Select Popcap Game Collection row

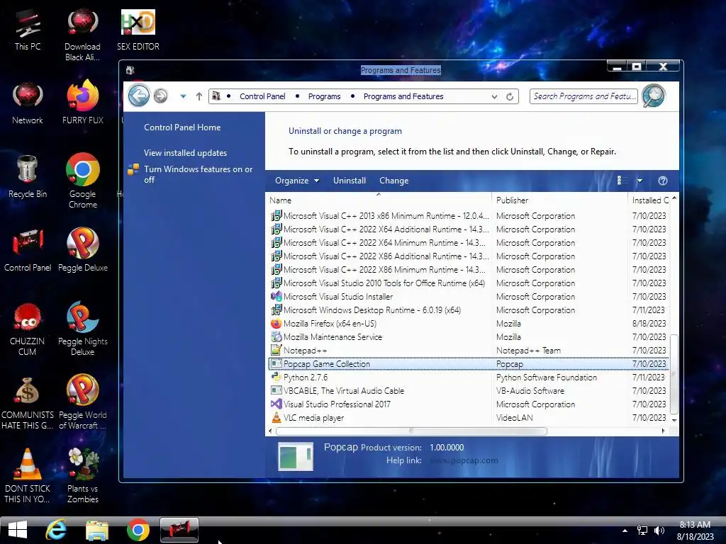(x=469, y=363)
